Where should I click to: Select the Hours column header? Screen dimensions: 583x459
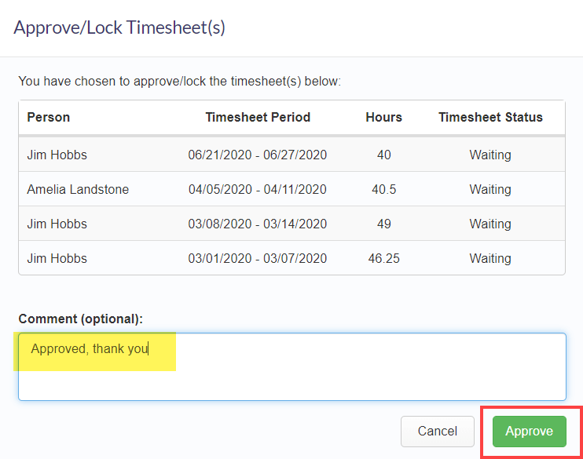click(x=383, y=118)
